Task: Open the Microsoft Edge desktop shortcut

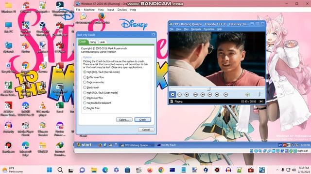Action: (x=26, y=149)
